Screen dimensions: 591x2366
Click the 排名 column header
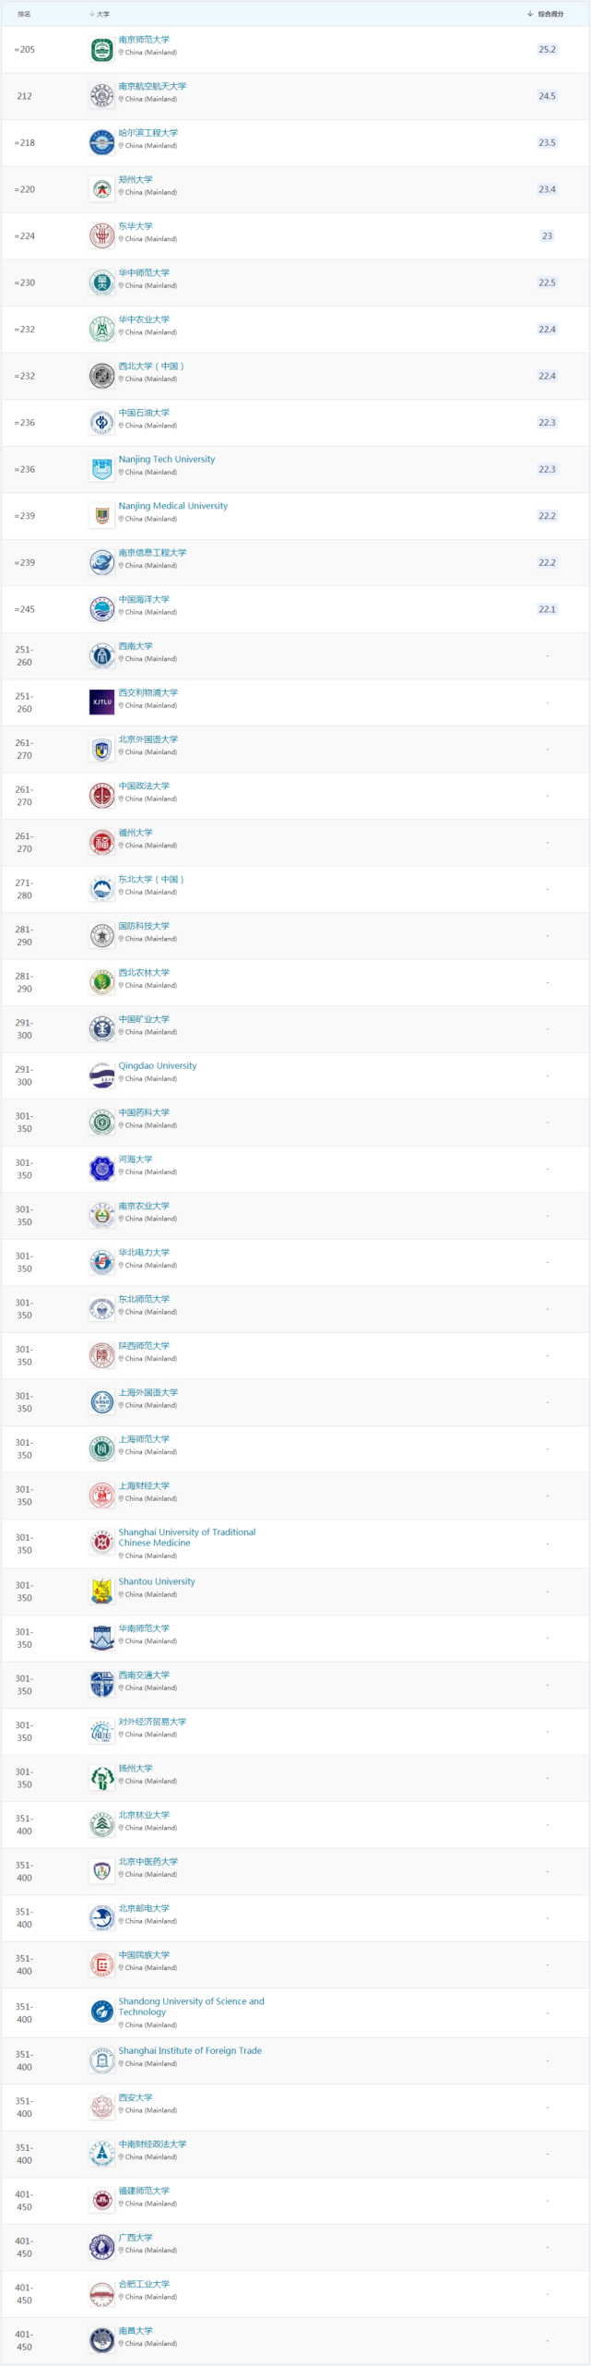tap(24, 14)
